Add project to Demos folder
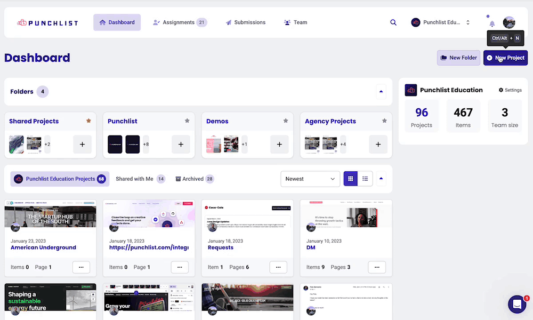The height and width of the screenshot is (320, 533). pyautogui.click(x=279, y=144)
